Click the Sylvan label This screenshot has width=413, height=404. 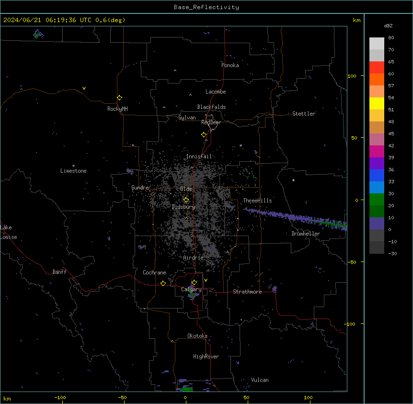[187, 118]
